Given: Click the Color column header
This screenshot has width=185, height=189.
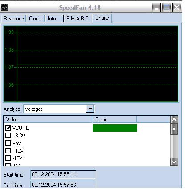Looking at the screenshot, I should click(x=114, y=120).
